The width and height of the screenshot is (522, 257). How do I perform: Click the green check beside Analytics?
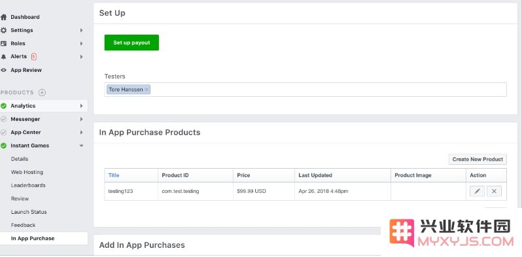(x=3, y=106)
